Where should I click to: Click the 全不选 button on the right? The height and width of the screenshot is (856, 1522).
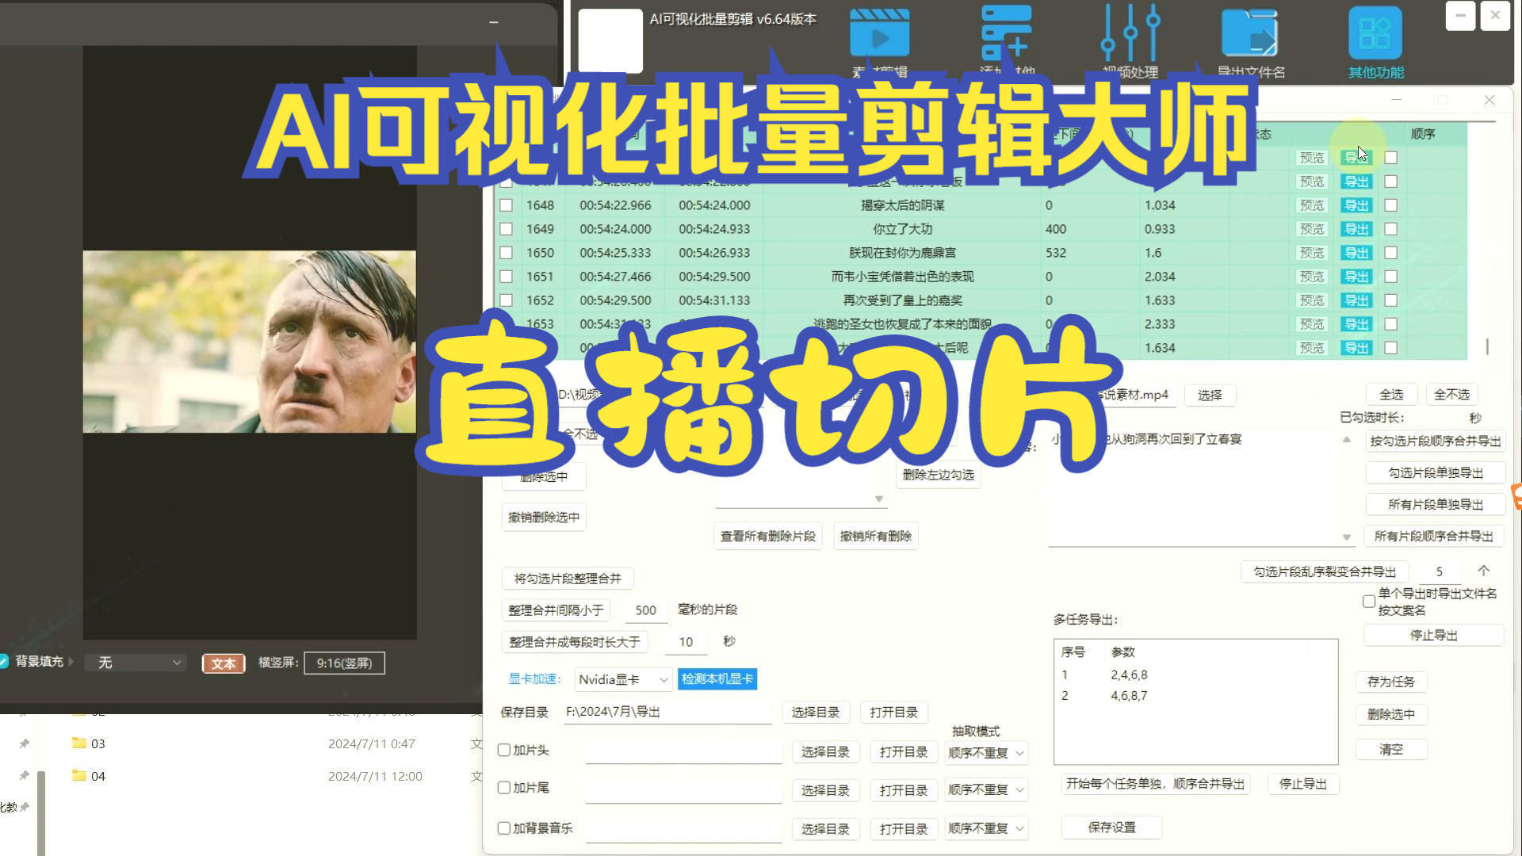(1451, 394)
